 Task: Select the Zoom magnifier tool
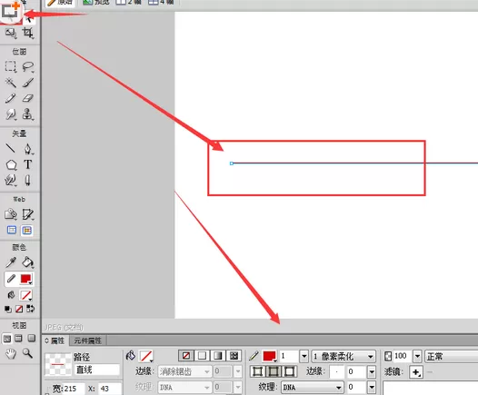click(28, 353)
